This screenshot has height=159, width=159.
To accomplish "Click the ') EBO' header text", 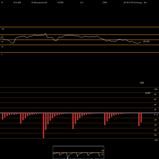I will 105,3.
